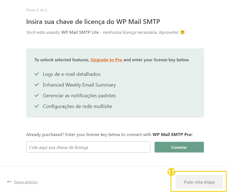Click checkmark next to Configurações de rede multisite
The width and height of the screenshot is (228, 194).
coord(37,106)
